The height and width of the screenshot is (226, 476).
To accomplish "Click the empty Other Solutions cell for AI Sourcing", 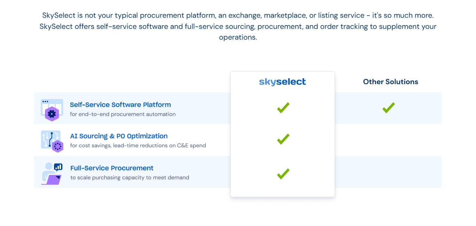I will click(388, 140).
